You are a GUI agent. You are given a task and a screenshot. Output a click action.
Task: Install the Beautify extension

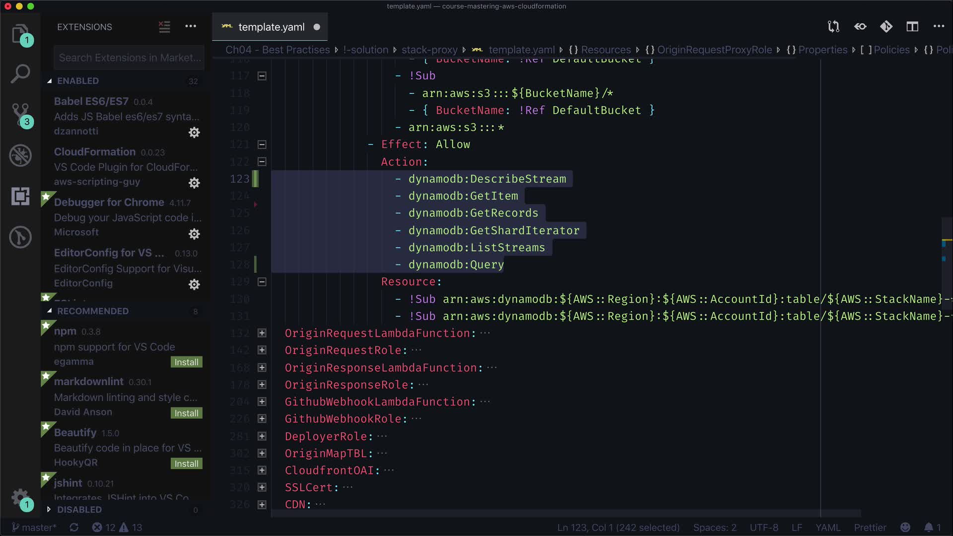(186, 464)
